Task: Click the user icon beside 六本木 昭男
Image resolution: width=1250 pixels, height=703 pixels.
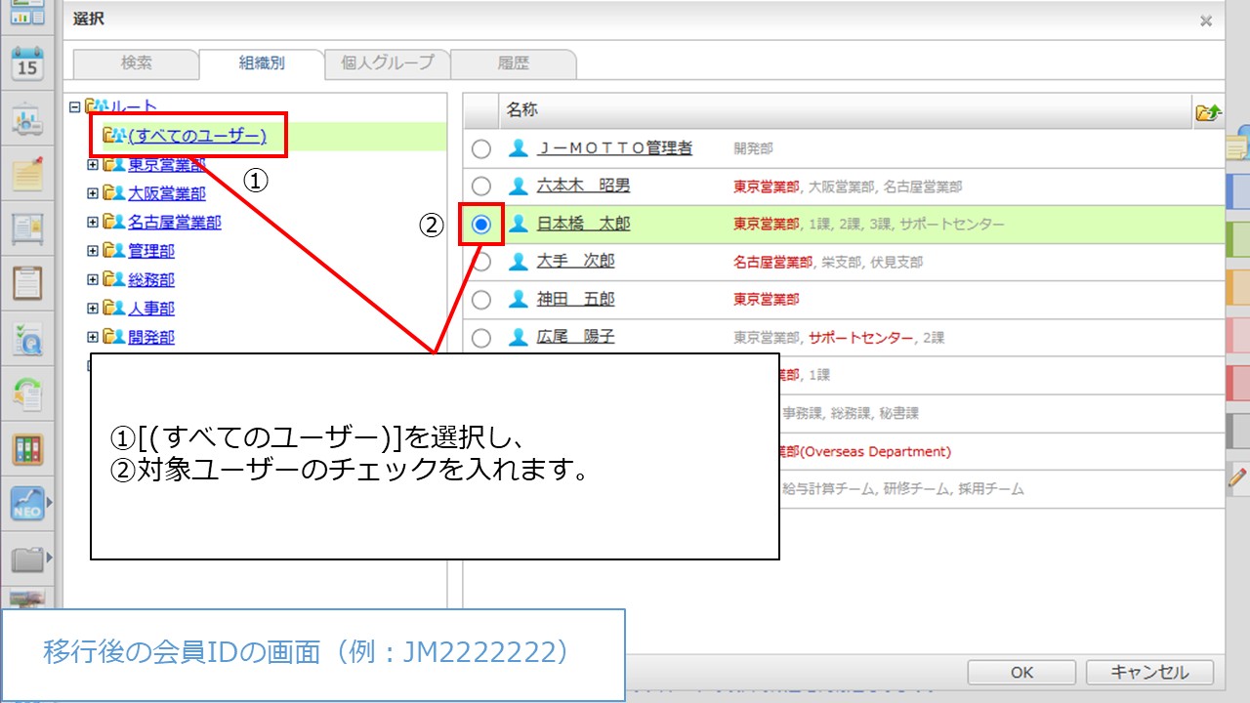Action: click(x=518, y=186)
